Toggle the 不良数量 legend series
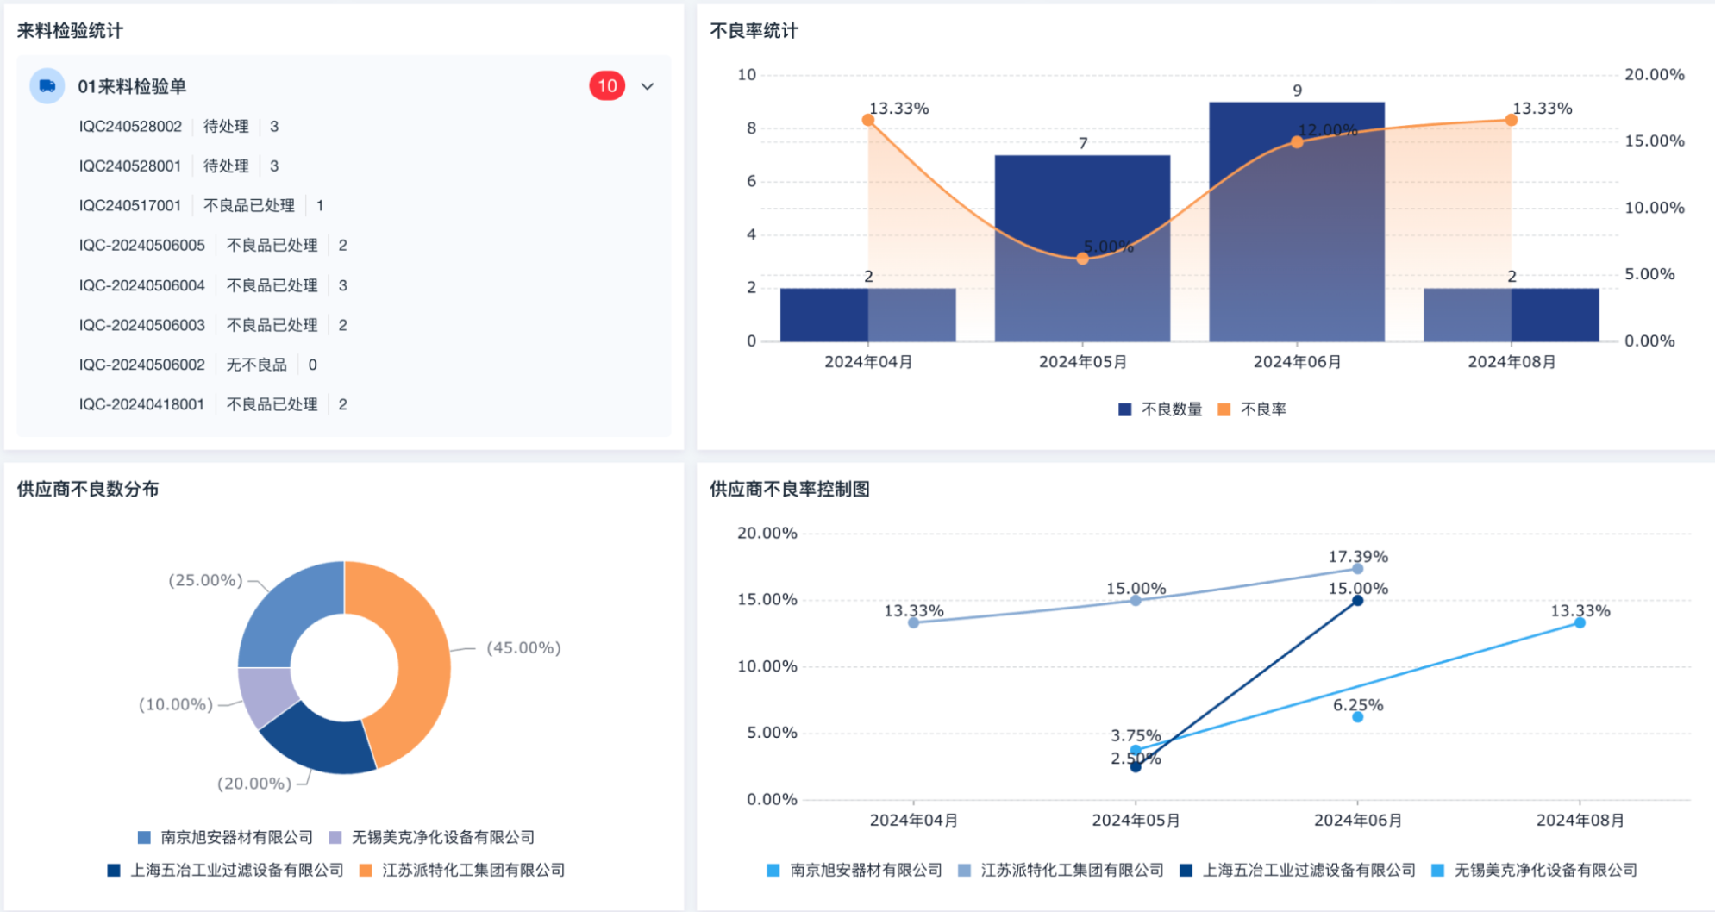The height and width of the screenshot is (912, 1715). 1160,409
